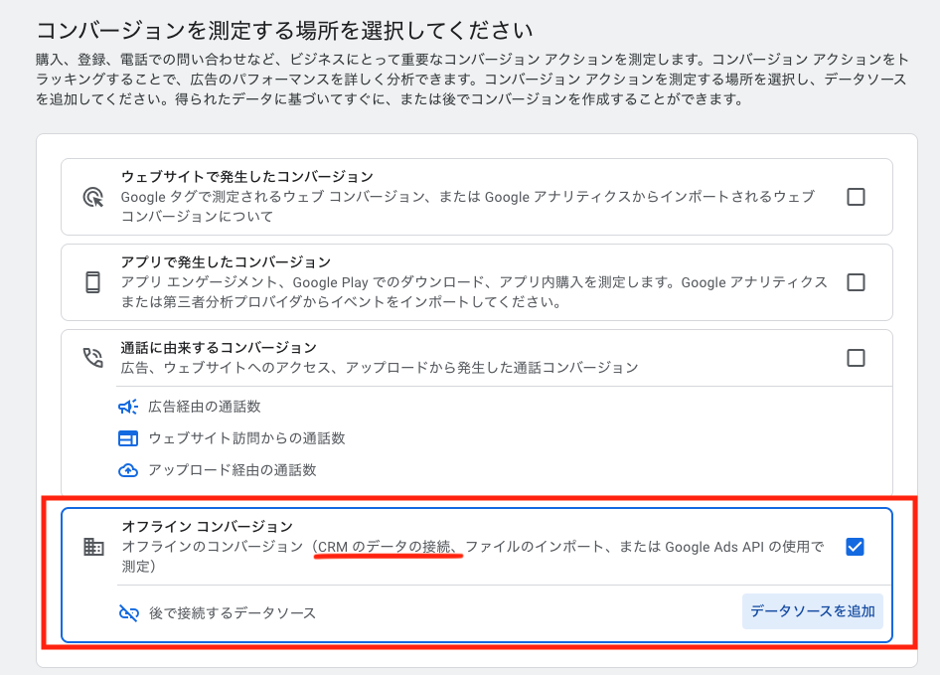Screen dimensions: 940x675
Task: Tick the 通話に由来するコンバージョン checkbox
Action: [856, 358]
